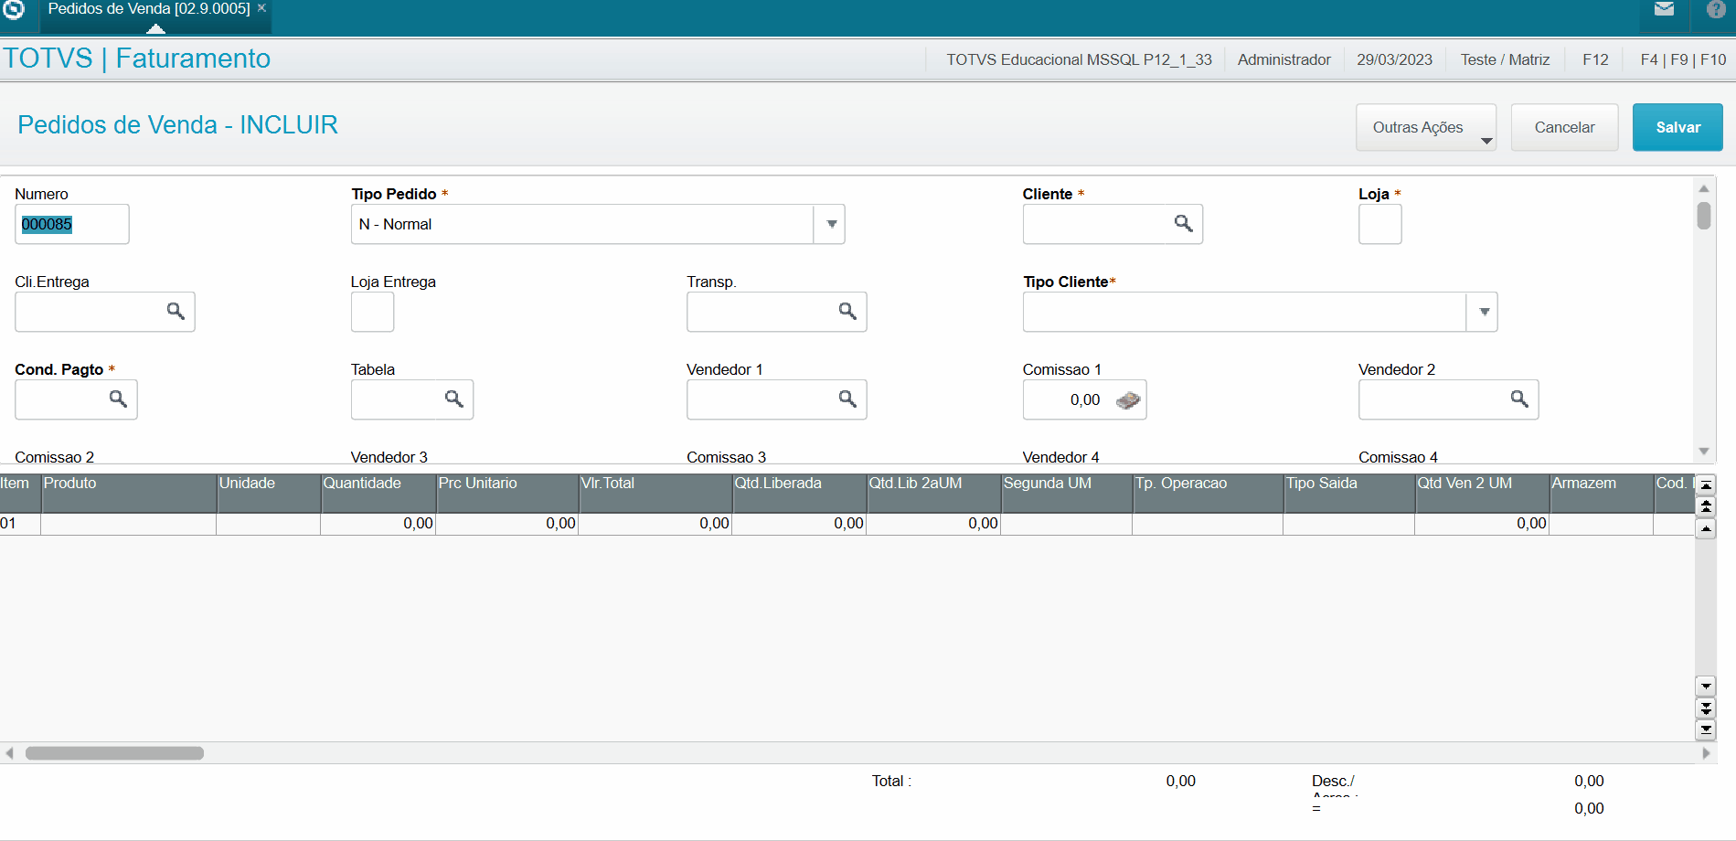The image size is (1736, 841).
Task: Open Vendedor 2 search magnifier
Action: click(x=1519, y=399)
